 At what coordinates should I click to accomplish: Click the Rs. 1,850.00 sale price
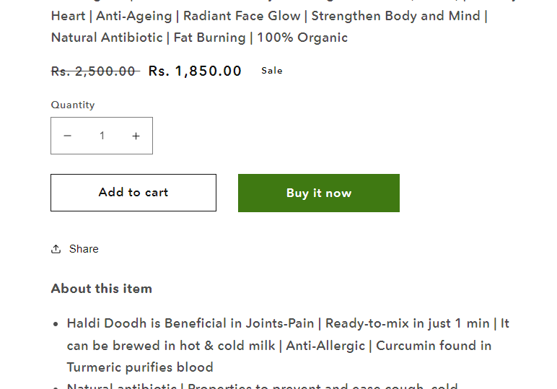(x=195, y=71)
